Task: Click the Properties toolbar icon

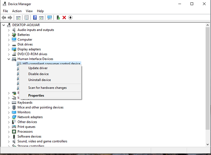Action: tap(26, 17)
